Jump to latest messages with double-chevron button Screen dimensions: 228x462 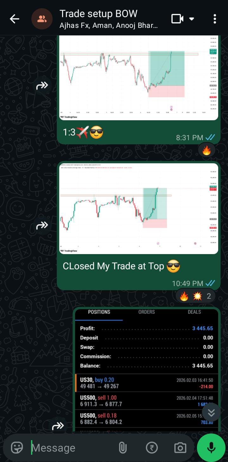[211, 413]
